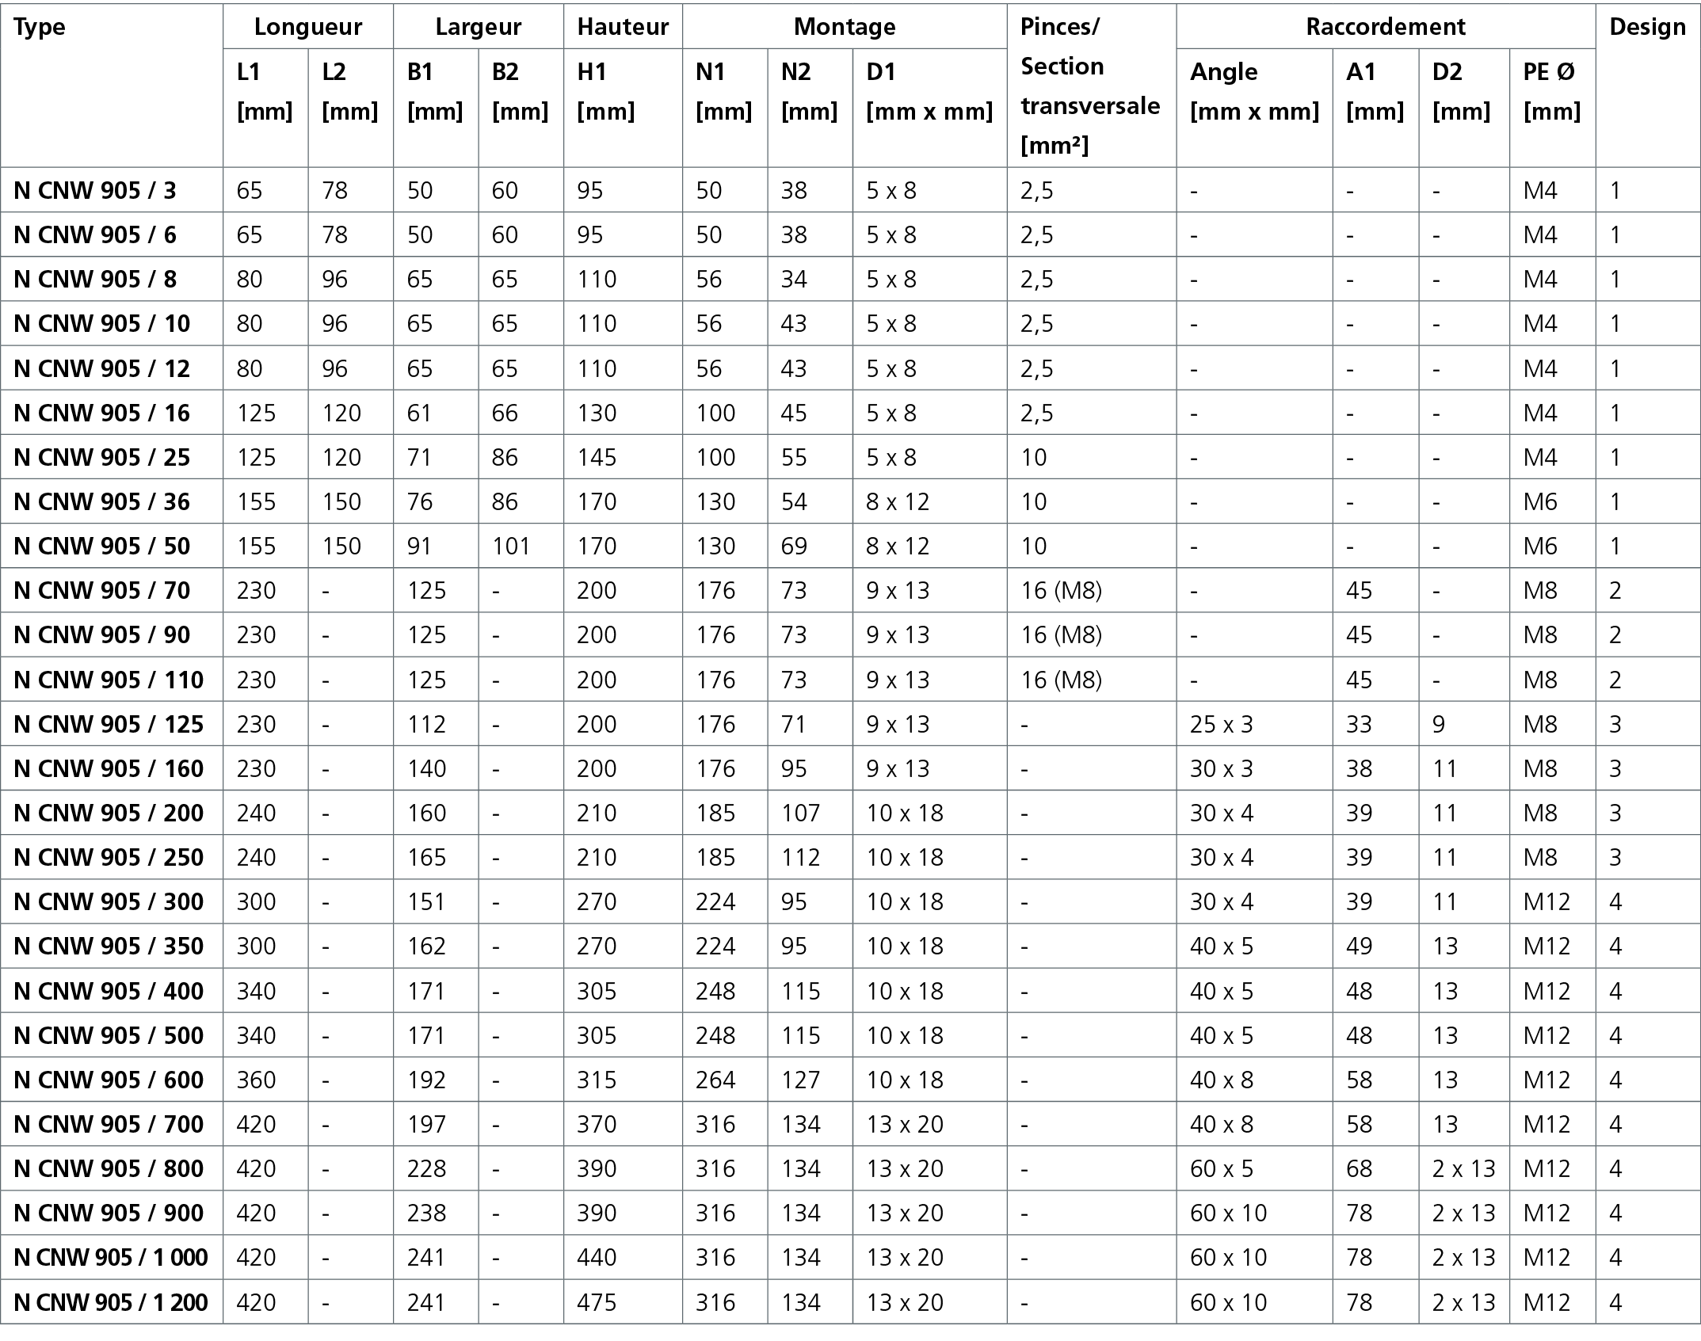Click the B1 value '151' in the /300 row
This screenshot has width=1701, height=1341.
(427, 901)
